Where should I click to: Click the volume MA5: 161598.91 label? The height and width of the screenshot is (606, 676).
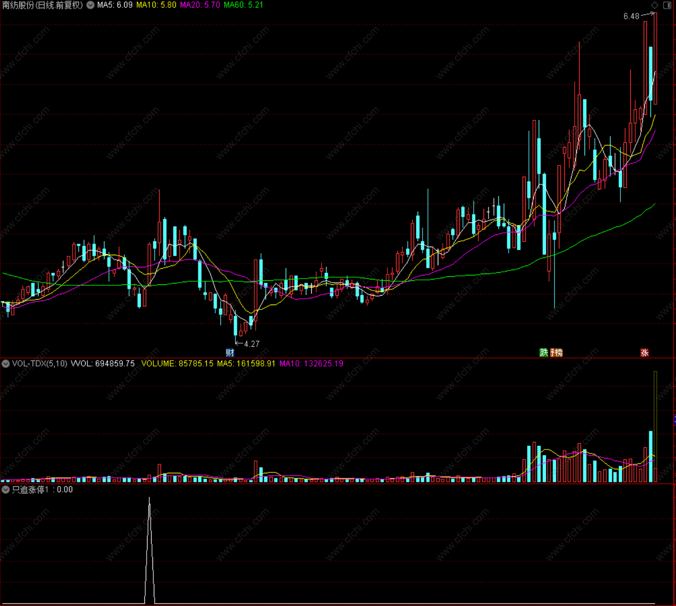click(x=246, y=363)
